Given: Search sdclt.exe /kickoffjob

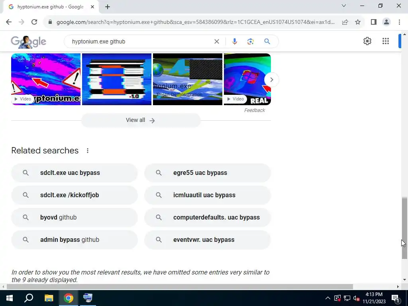Looking at the screenshot, I should click(75, 195).
